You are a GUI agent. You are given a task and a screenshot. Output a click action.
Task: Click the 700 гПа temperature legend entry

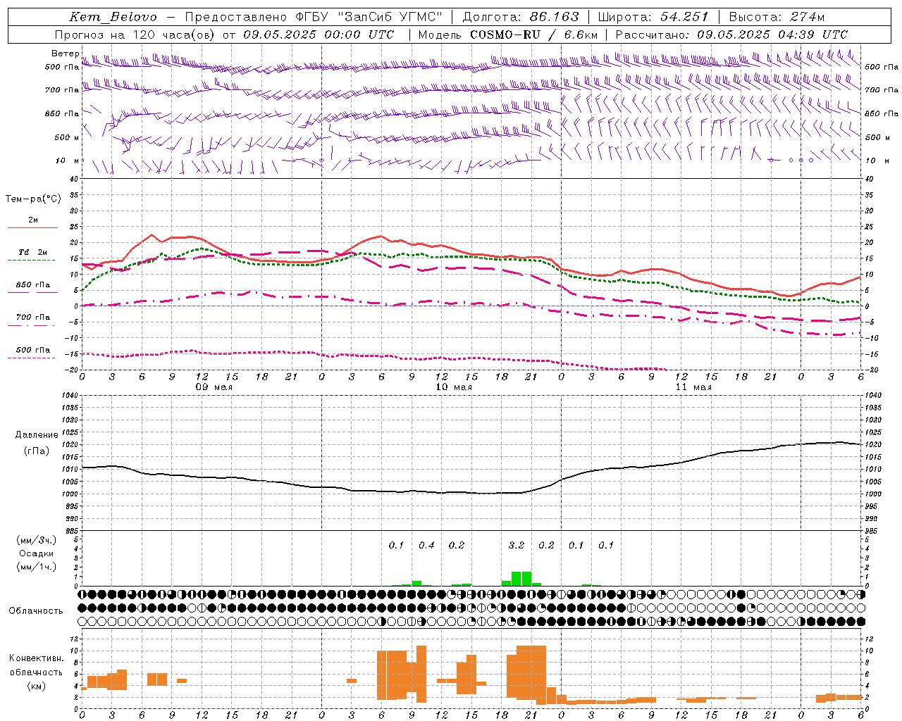tap(33, 317)
